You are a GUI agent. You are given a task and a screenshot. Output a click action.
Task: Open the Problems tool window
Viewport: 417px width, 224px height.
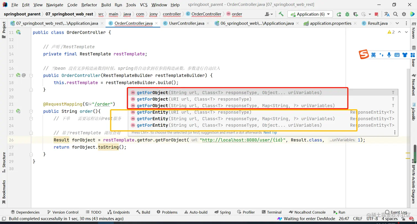(167, 212)
